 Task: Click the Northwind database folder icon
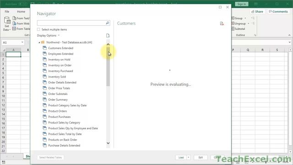pos(43,42)
